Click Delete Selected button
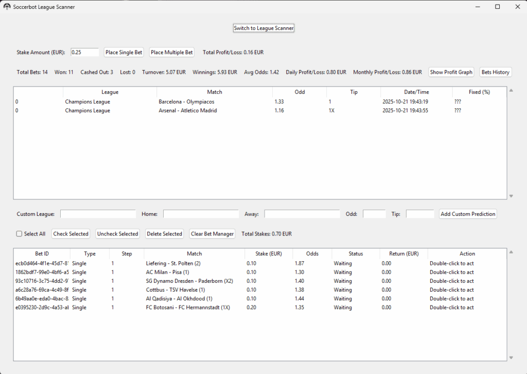The width and height of the screenshot is (527, 374). tap(164, 234)
